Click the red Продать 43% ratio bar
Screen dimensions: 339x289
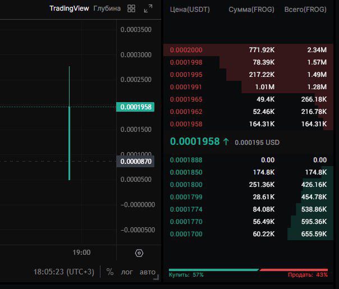294,270
